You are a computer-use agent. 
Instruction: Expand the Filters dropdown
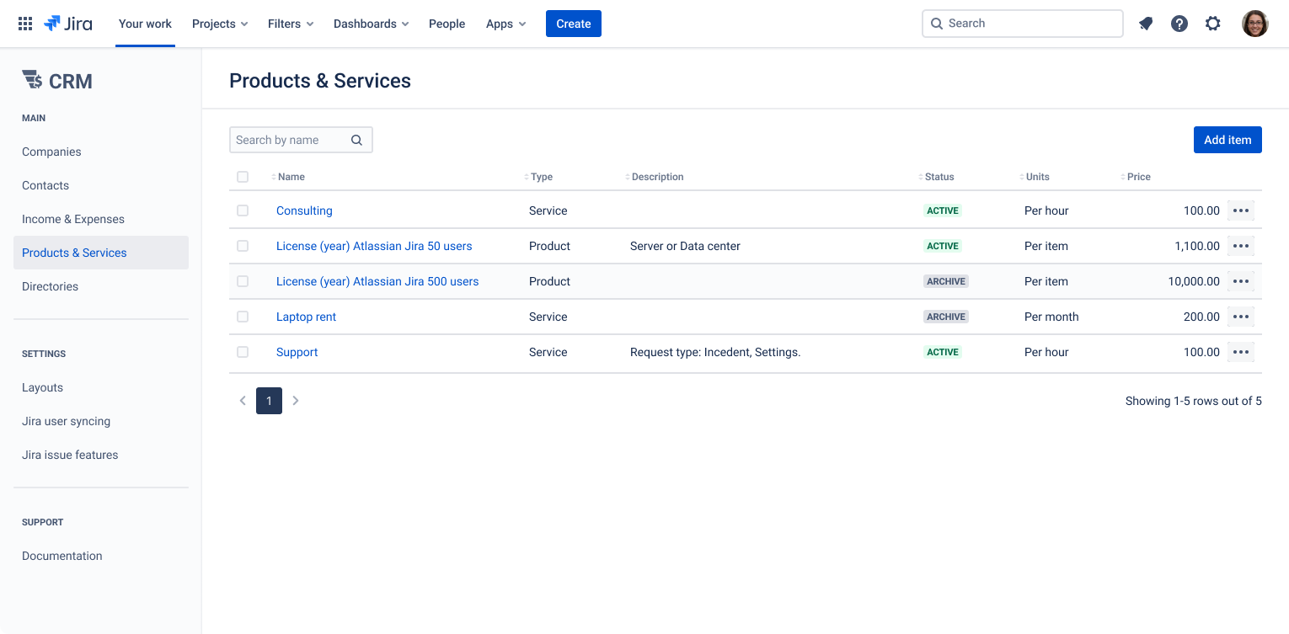click(291, 24)
